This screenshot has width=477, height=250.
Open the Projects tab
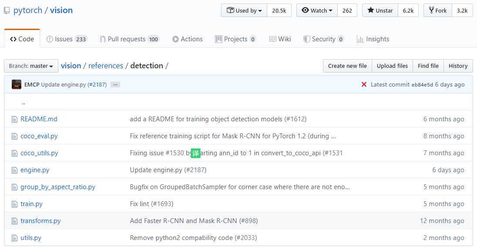(x=235, y=39)
